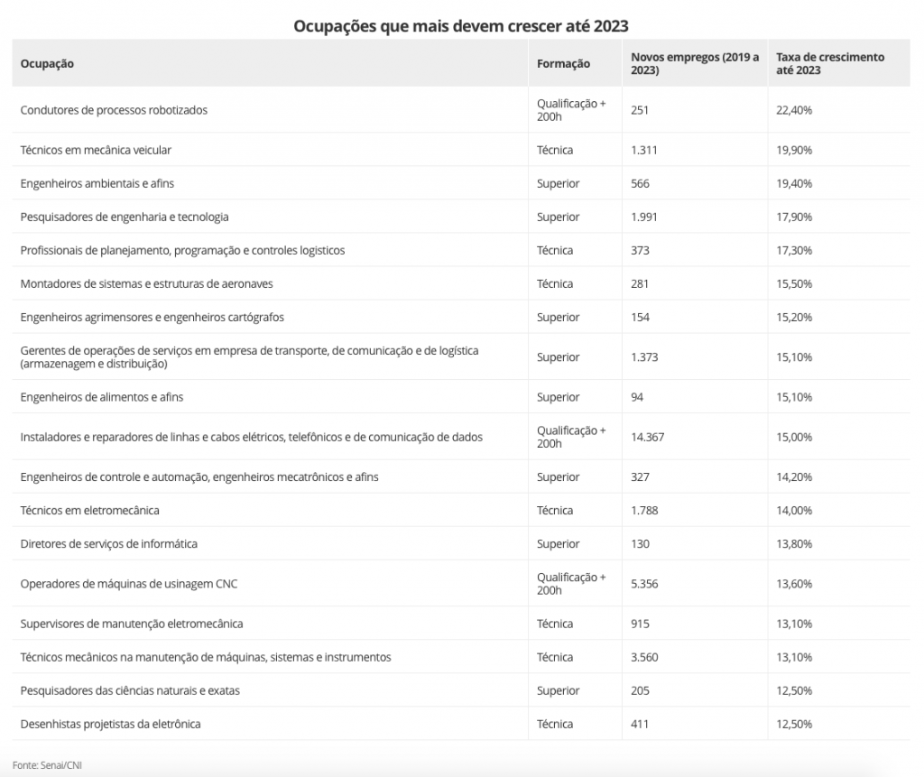
Task: Select 'Engenheiros ambientais e afins' cell
Action: pyautogui.click(x=97, y=183)
